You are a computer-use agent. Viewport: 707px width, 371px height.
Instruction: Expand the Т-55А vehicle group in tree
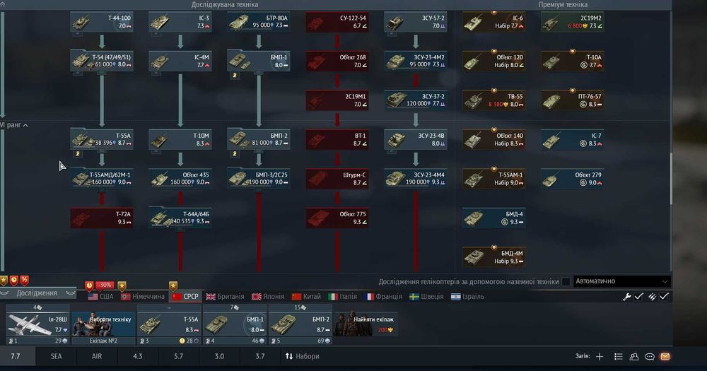pyautogui.click(x=102, y=139)
